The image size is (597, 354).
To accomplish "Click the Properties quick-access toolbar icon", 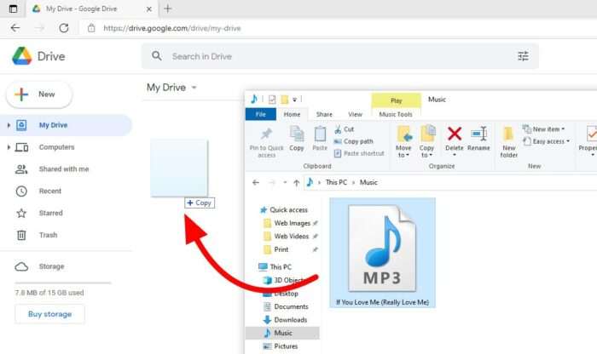I will 272,100.
